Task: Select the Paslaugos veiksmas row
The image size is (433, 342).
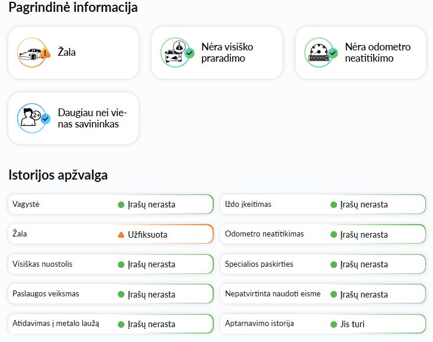Action: pyautogui.click(x=111, y=294)
